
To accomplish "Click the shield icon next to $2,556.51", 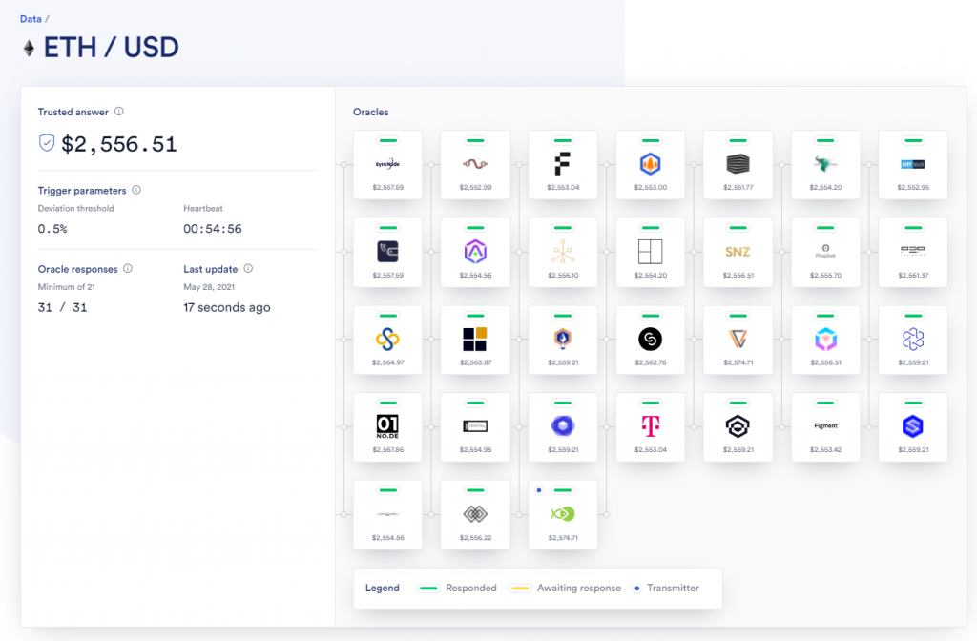I will point(47,143).
